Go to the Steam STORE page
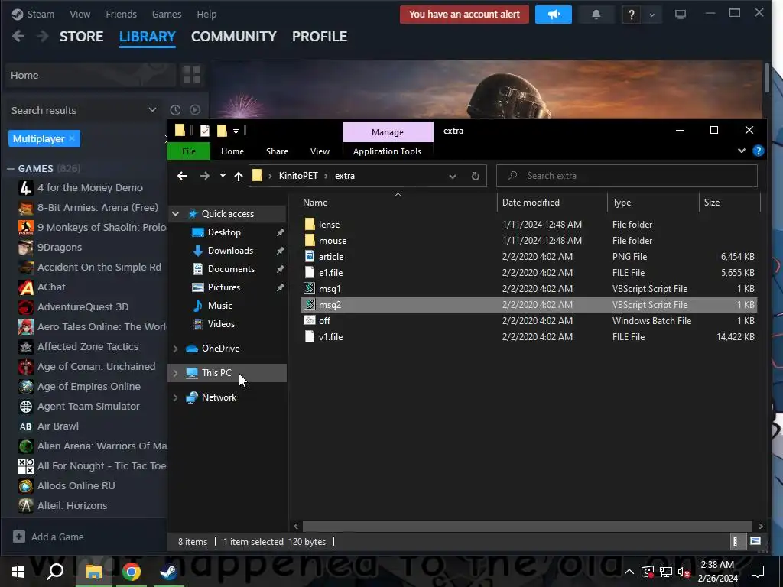 pos(81,37)
